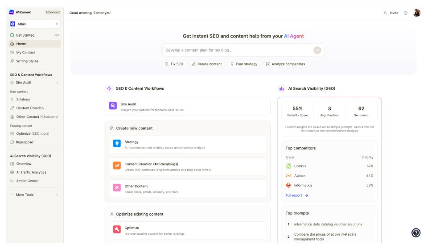Open the Atlan workspace dropdown

(x=34, y=24)
